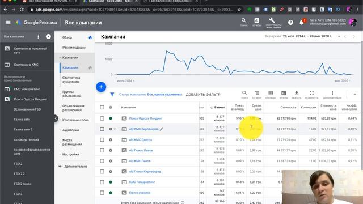Image resolution: width=363 pixels, height=204 pixels.
Task: Select Газ на авто ad group in sidebar
Action: (22, 120)
